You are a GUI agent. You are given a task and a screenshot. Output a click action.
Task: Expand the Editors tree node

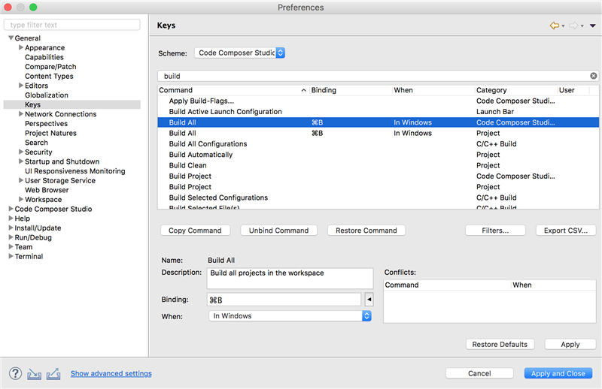[21, 86]
